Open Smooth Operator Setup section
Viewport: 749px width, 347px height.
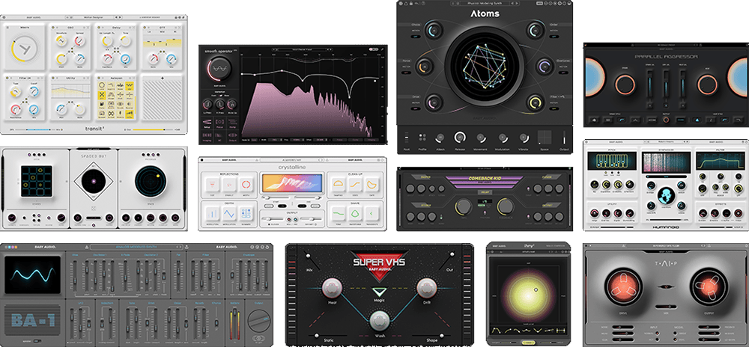point(207,123)
